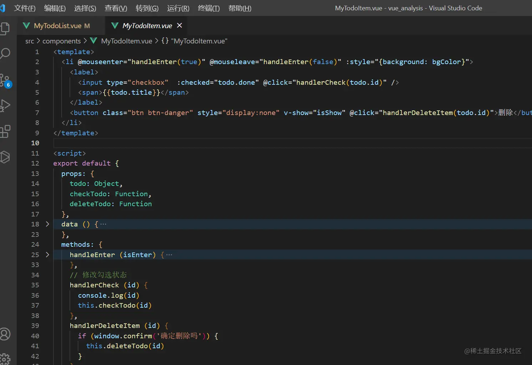The width and height of the screenshot is (532, 365).
Task: Open the 文件(F) menu
Action: pyautogui.click(x=25, y=8)
